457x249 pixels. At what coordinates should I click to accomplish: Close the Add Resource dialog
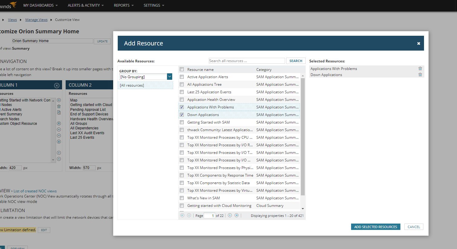click(419, 44)
